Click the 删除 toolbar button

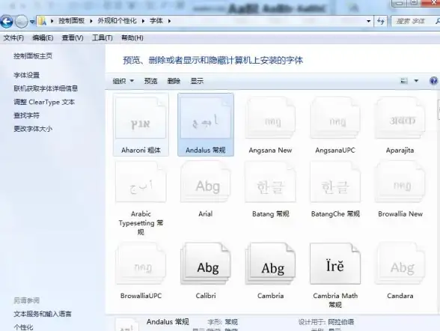(x=174, y=81)
